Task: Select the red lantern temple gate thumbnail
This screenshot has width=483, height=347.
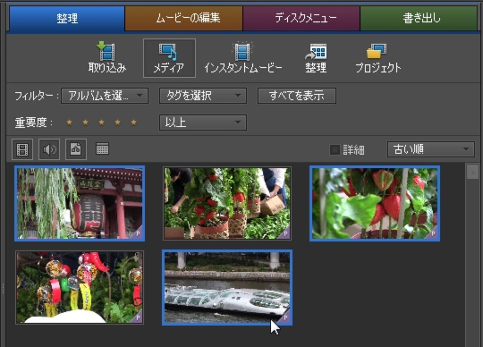Action: point(80,204)
